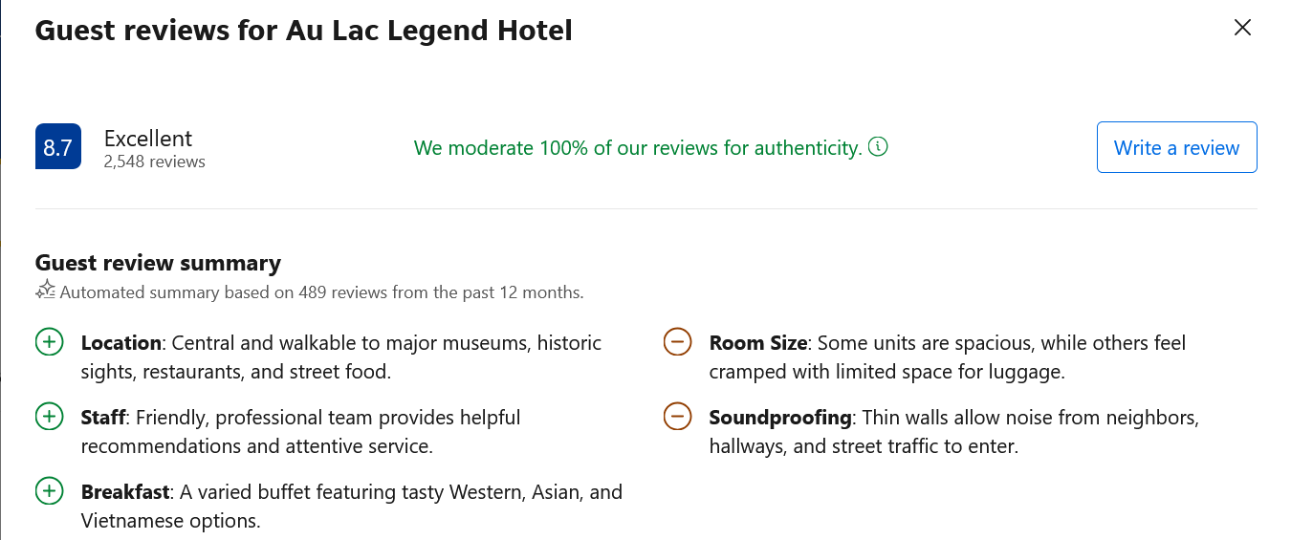This screenshot has width=1291, height=540.
Task: Click the minus icon next to Soundproofing
Action: click(x=677, y=417)
